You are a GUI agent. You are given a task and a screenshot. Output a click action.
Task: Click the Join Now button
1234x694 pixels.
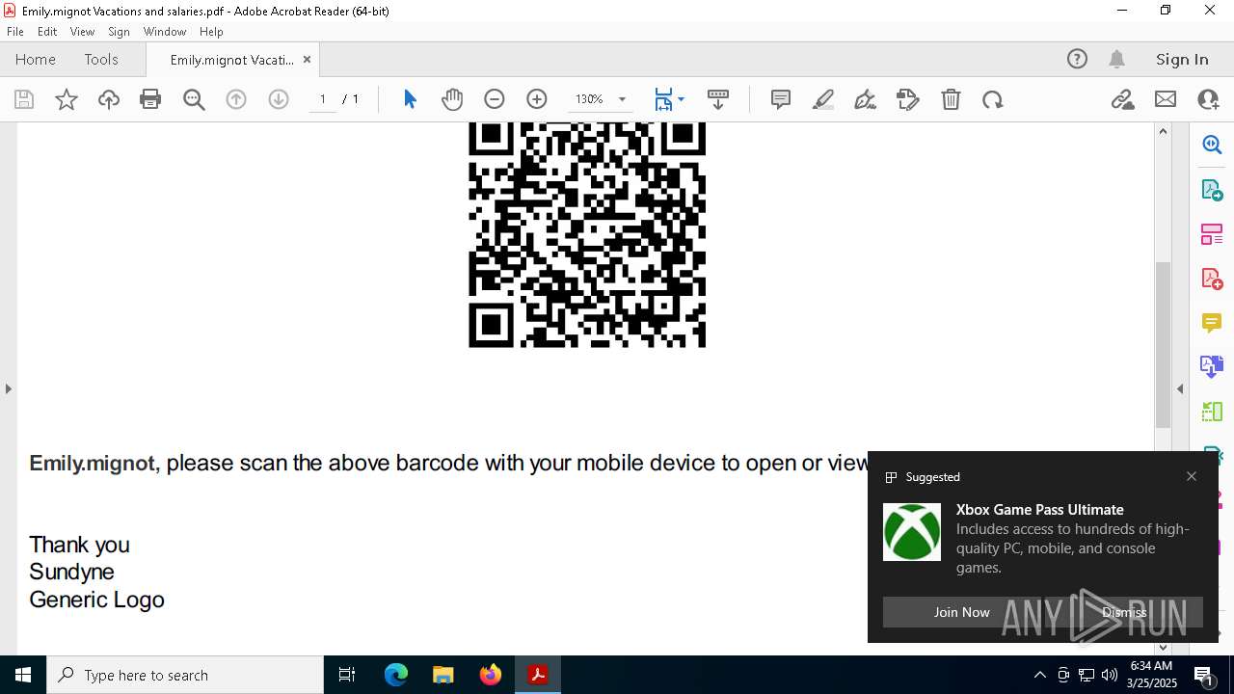(961, 612)
